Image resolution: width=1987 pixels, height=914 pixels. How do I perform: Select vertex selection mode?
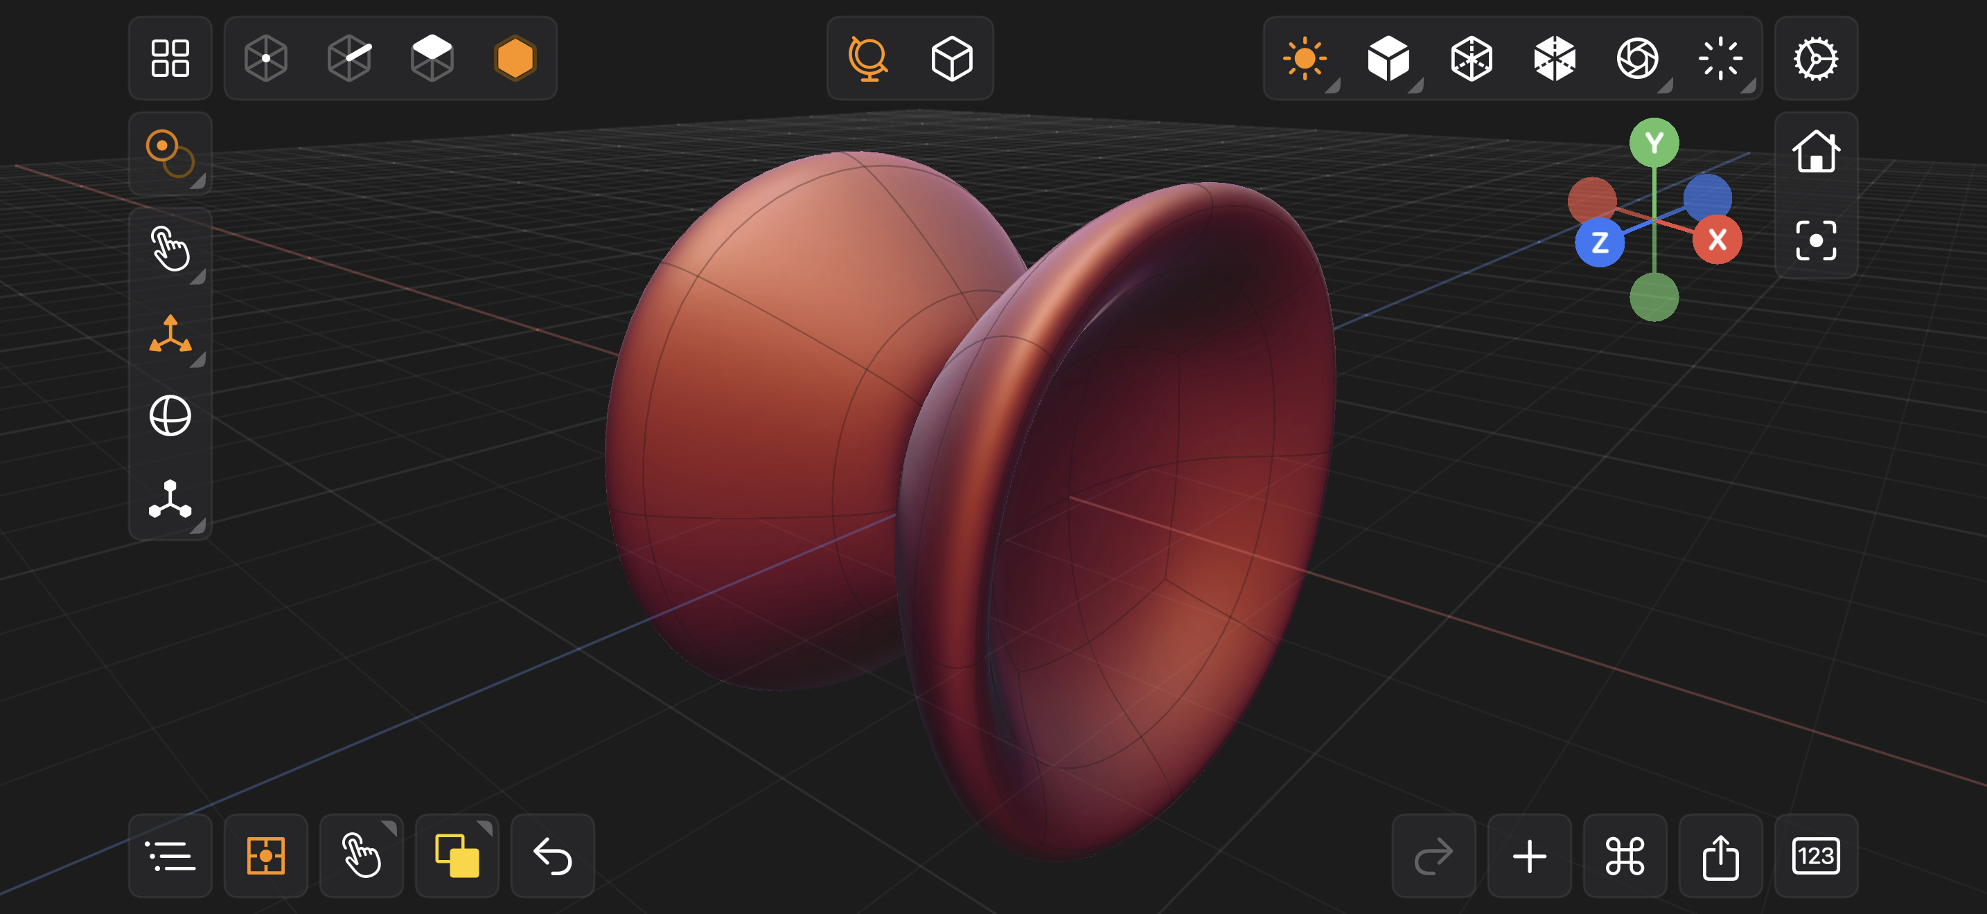click(265, 59)
